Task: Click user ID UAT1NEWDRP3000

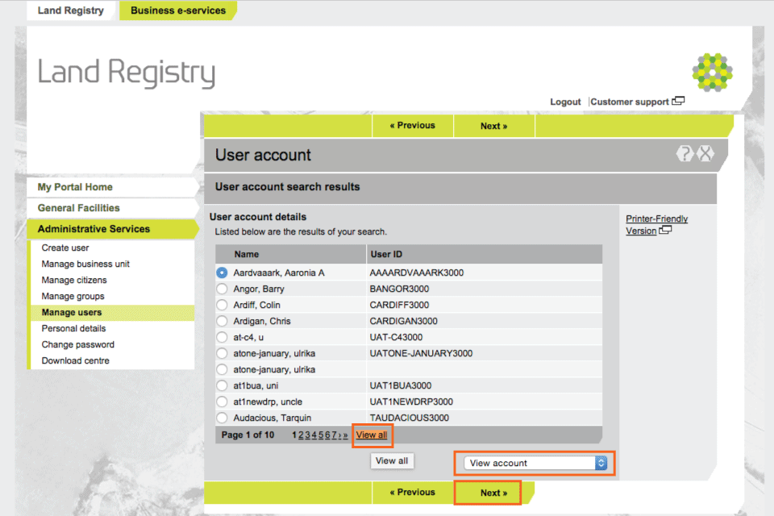Action: (411, 402)
